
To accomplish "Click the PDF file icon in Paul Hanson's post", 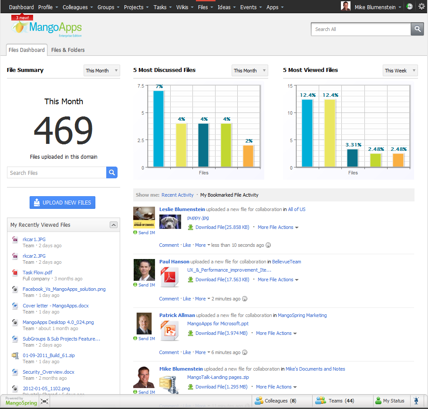I will 169,277.
